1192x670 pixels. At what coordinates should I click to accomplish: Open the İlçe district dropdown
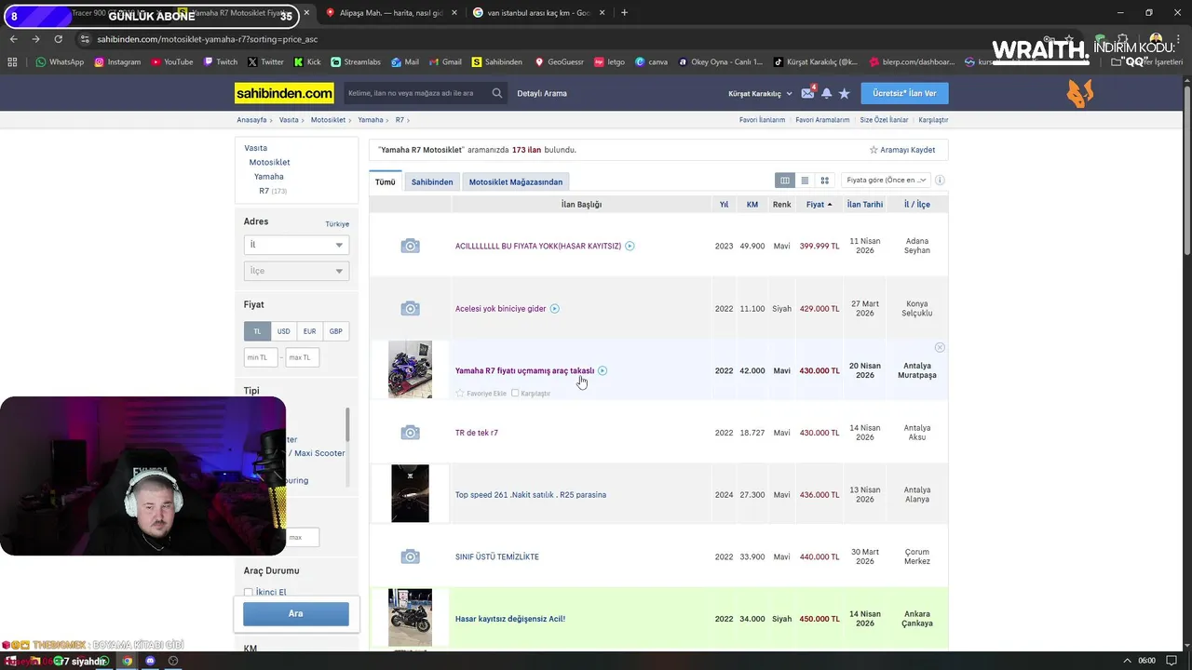[x=296, y=271]
